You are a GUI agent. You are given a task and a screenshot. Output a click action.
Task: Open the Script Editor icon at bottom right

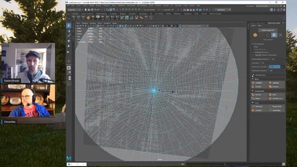[x=284, y=164]
